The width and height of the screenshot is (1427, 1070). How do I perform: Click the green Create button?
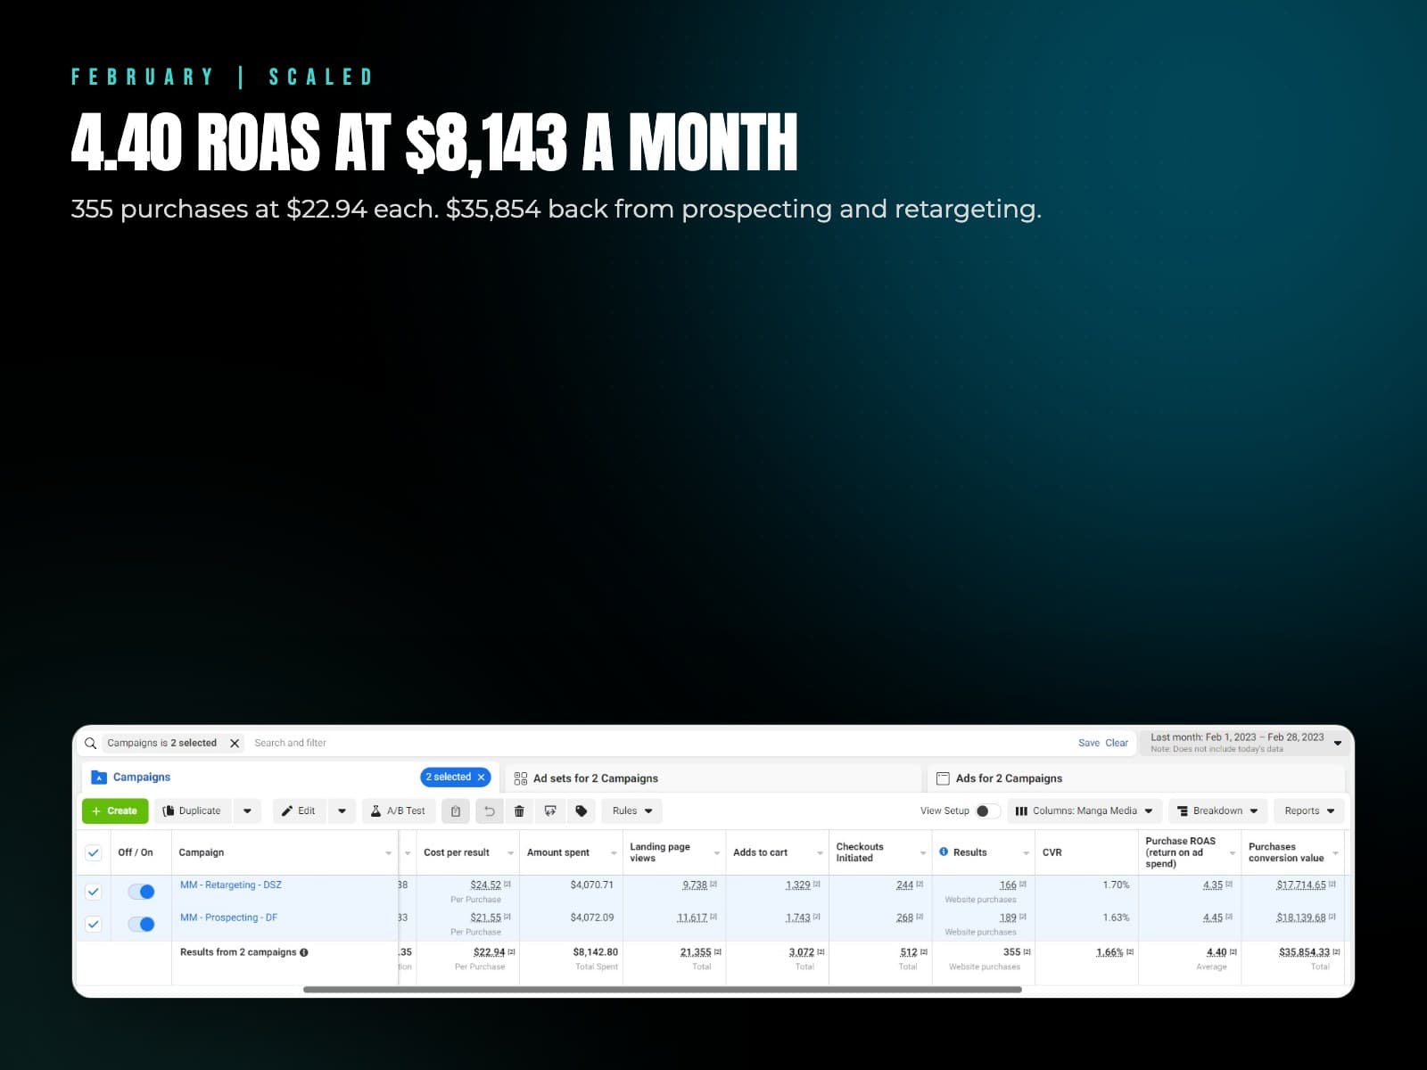pyautogui.click(x=115, y=811)
